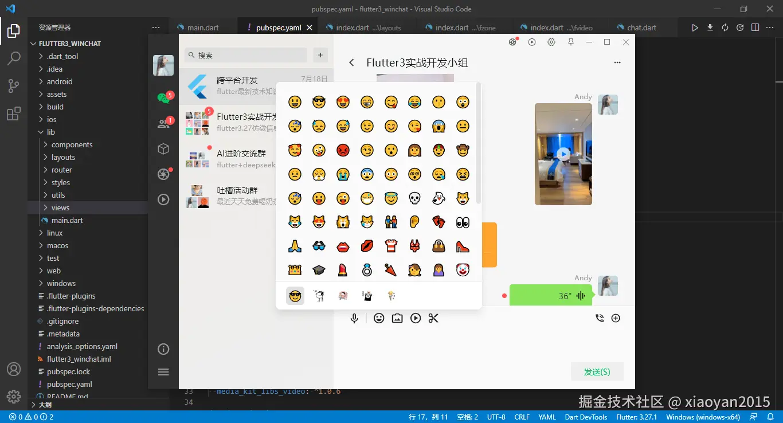Image resolution: width=783 pixels, height=423 pixels.
Task: Open the scissors screenshot tool
Action: (x=433, y=318)
